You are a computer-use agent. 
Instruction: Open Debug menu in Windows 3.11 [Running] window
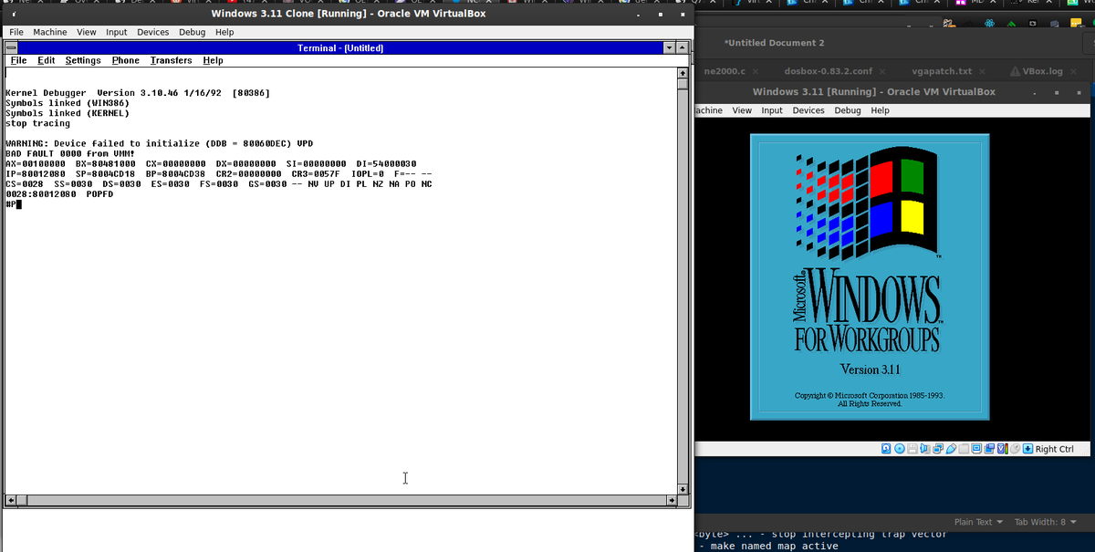(x=848, y=110)
